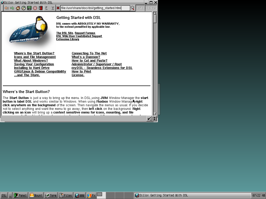Launch Firefox from the Fx taskbar icon
This screenshot has height=199, width=266.
point(91,195)
